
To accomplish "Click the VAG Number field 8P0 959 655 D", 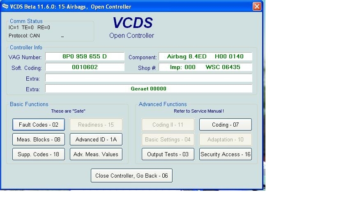I will click(x=85, y=56).
